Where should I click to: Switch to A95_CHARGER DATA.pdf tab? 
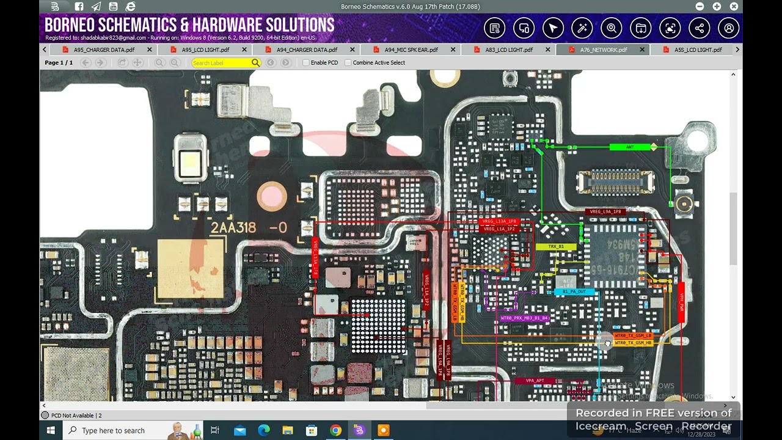[x=103, y=50]
